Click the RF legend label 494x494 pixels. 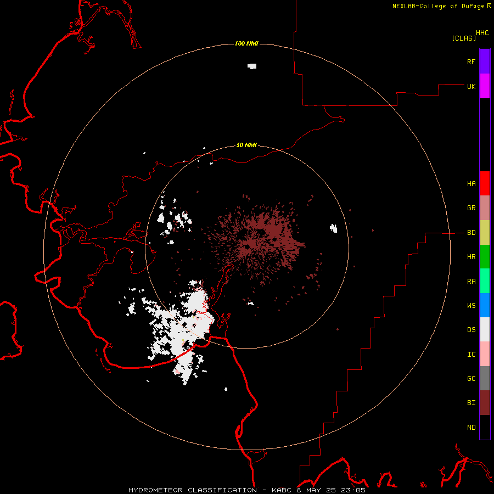pos(471,61)
